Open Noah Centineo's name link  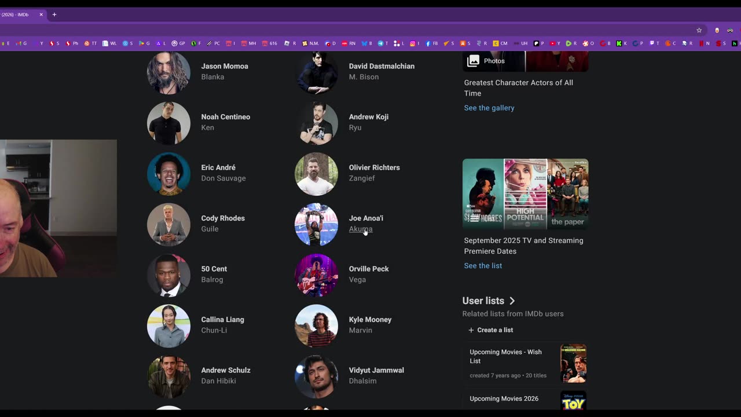[x=226, y=117]
